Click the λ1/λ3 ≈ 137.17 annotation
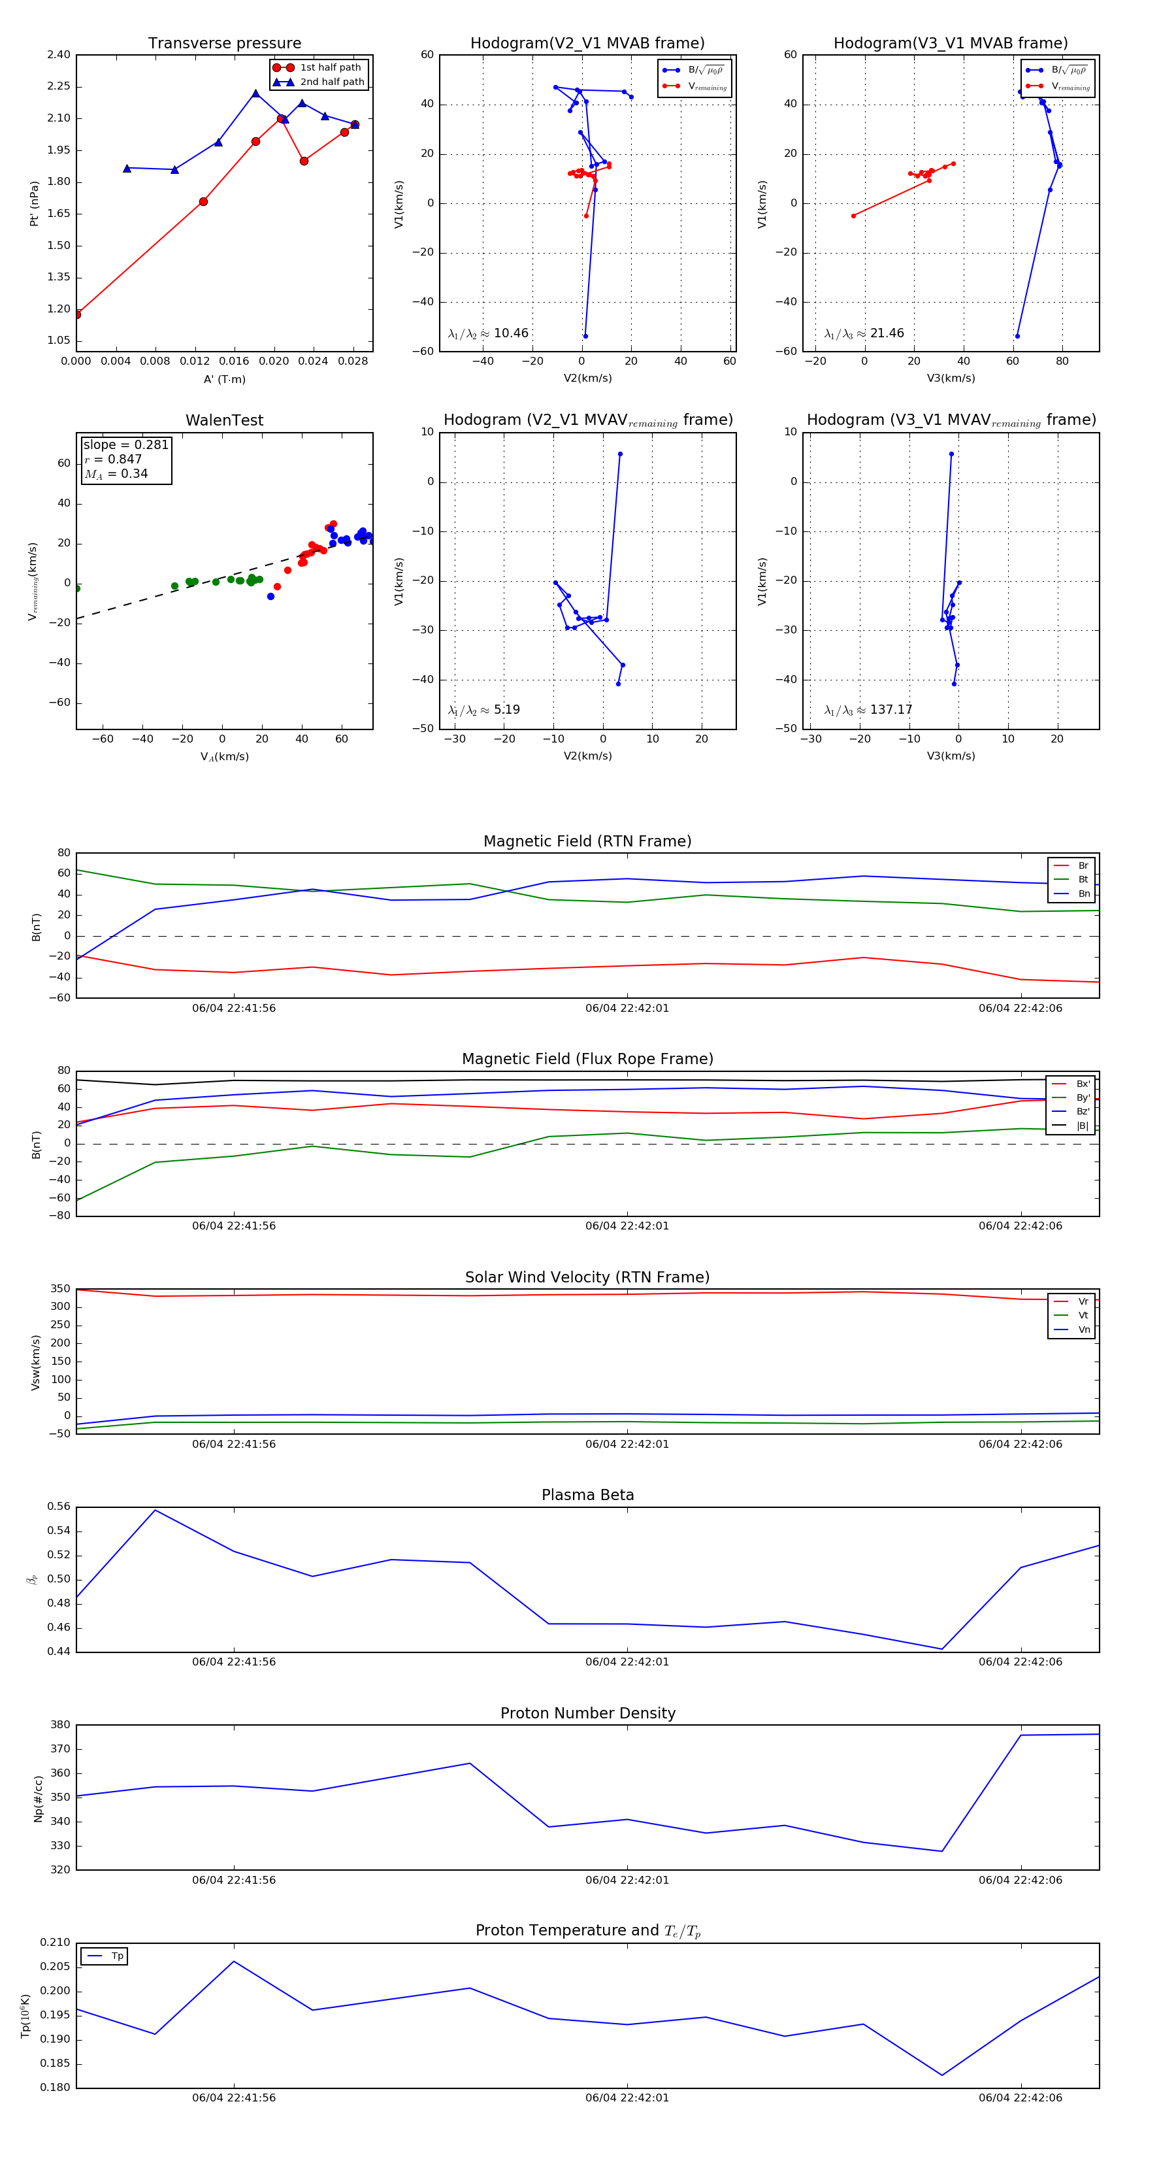The image size is (1176, 2157). (868, 710)
